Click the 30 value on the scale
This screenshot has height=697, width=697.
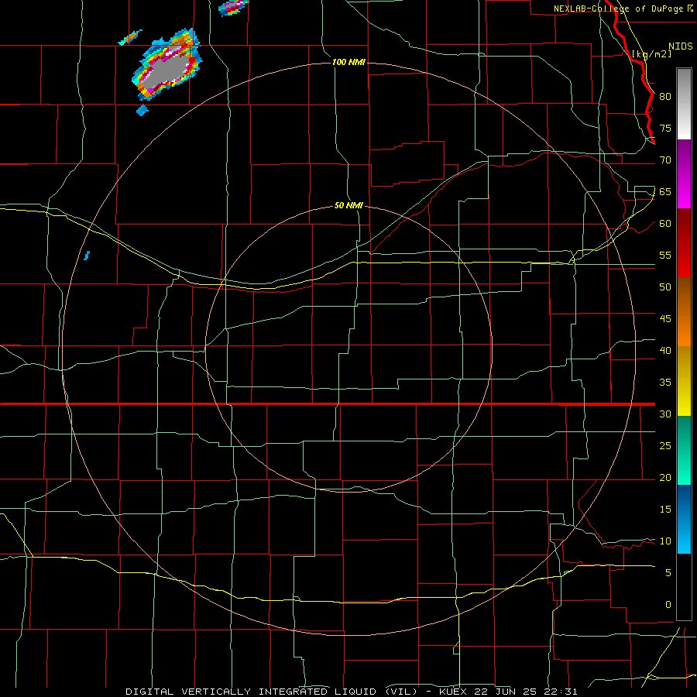(x=665, y=414)
